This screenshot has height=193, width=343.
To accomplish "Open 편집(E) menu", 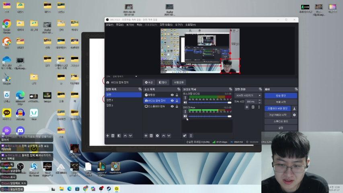I will point(120,25).
